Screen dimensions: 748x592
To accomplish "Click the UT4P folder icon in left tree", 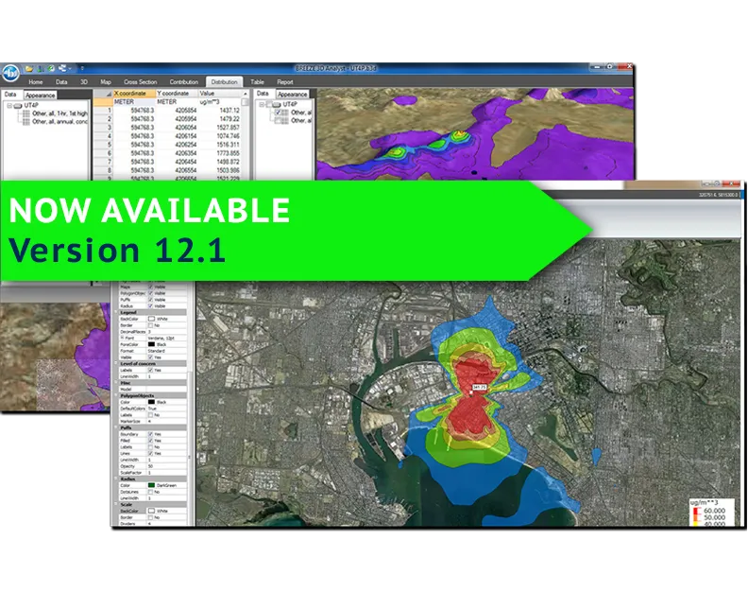I will (17, 105).
